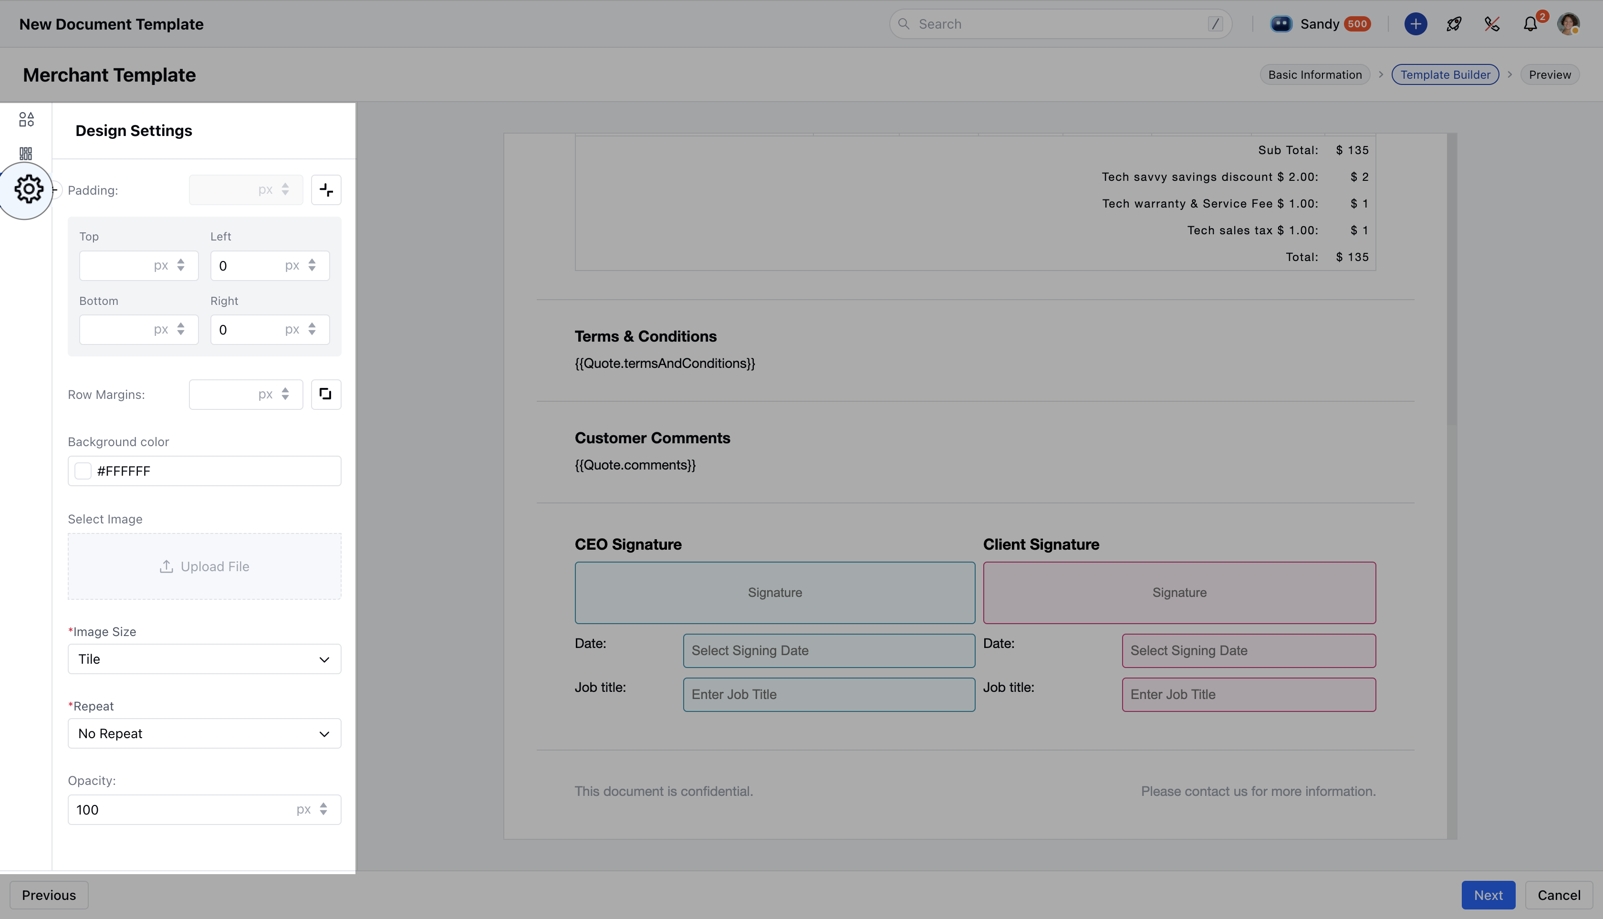This screenshot has width=1603, height=919.
Task: Open the user profile avatar
Action: [1568, 24]
